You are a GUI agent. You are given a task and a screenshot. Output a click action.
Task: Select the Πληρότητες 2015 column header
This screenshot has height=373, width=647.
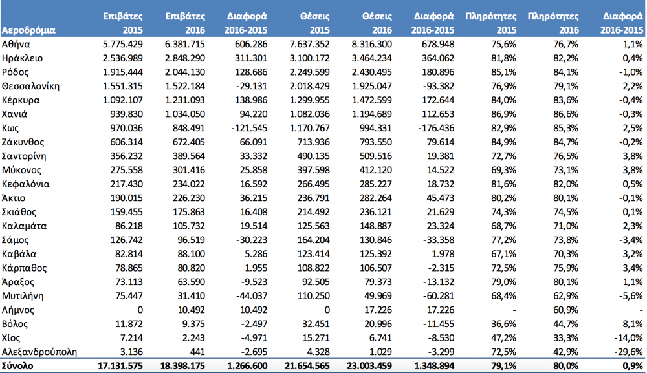click(x=490, y=23)
